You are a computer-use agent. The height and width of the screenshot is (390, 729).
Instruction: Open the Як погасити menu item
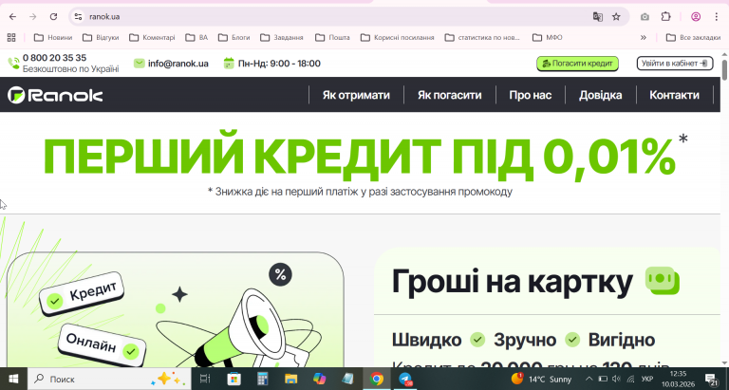(x=450, y=95)
